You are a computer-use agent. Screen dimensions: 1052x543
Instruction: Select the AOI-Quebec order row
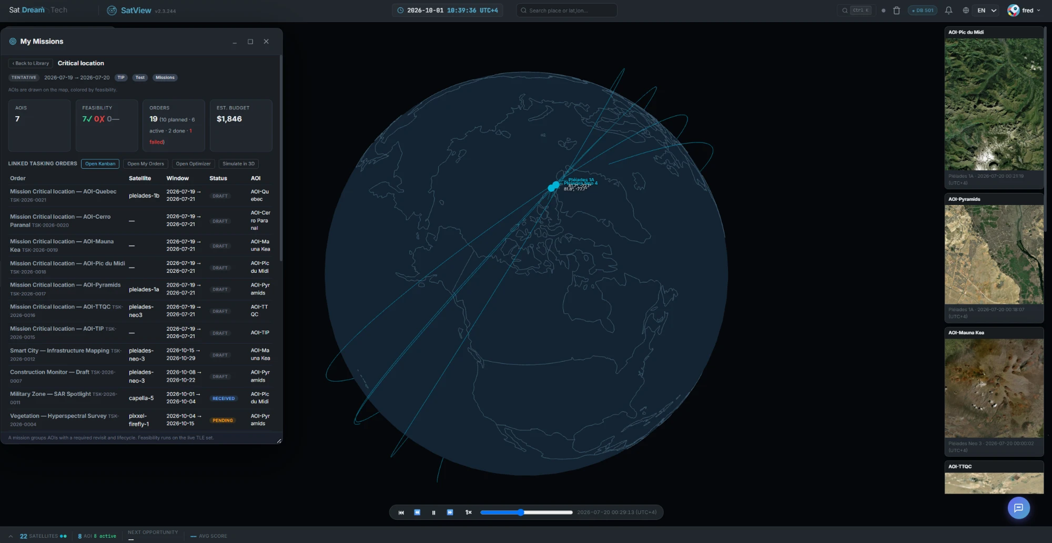coord(140,196)
